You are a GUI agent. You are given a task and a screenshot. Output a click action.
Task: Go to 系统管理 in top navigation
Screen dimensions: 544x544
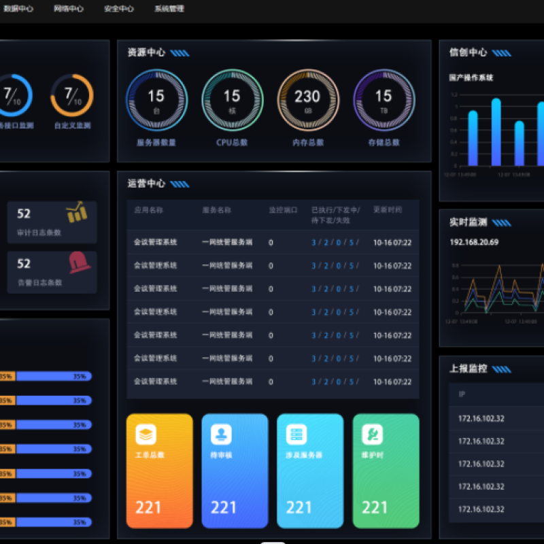pyautogui.click(x=169, y=9)
